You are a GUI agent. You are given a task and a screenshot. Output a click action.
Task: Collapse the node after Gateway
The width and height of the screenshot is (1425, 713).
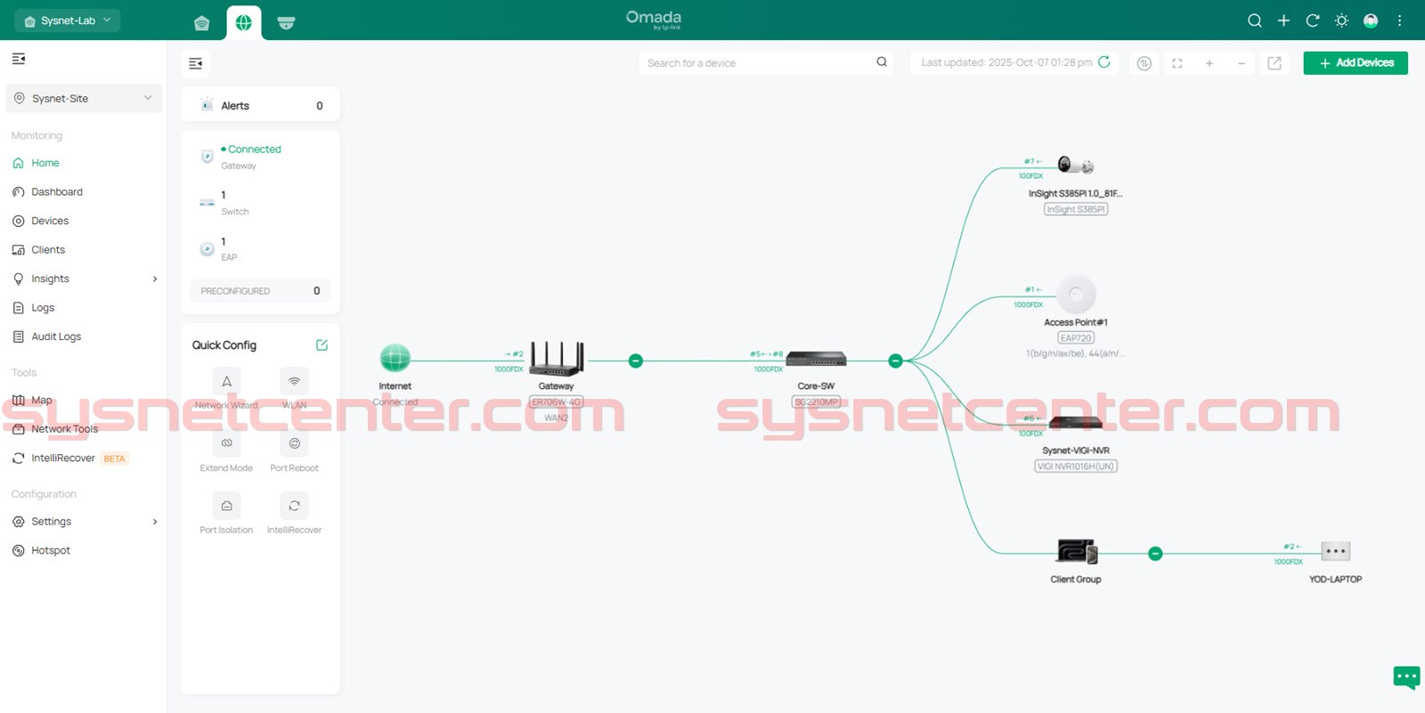pyautogui.click(x=635, y=361)
